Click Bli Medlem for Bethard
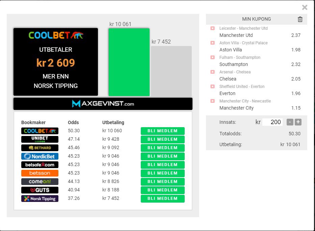This screenshot has width=315, height=231. [162, 148]
